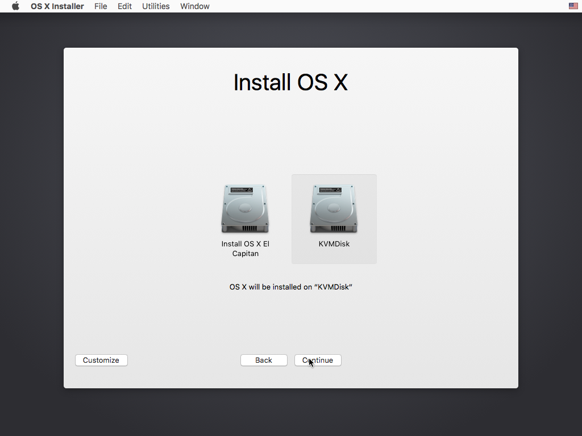Open the OS X Installer menu

click(x=57, y=6)
